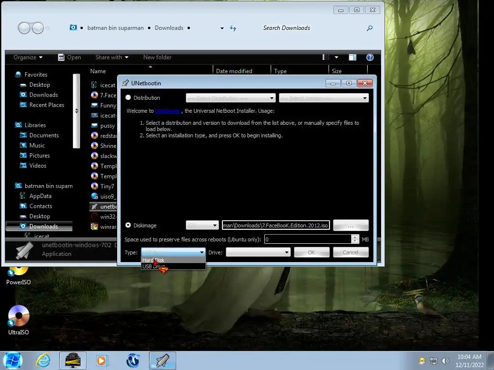
Task: Sort by Type column header
Action: [280, 71]
